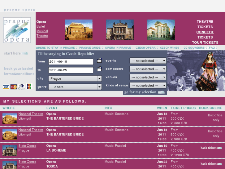
Task: Open The Bartered Bride 19:00 event
Action: click(x=65, y=135)
